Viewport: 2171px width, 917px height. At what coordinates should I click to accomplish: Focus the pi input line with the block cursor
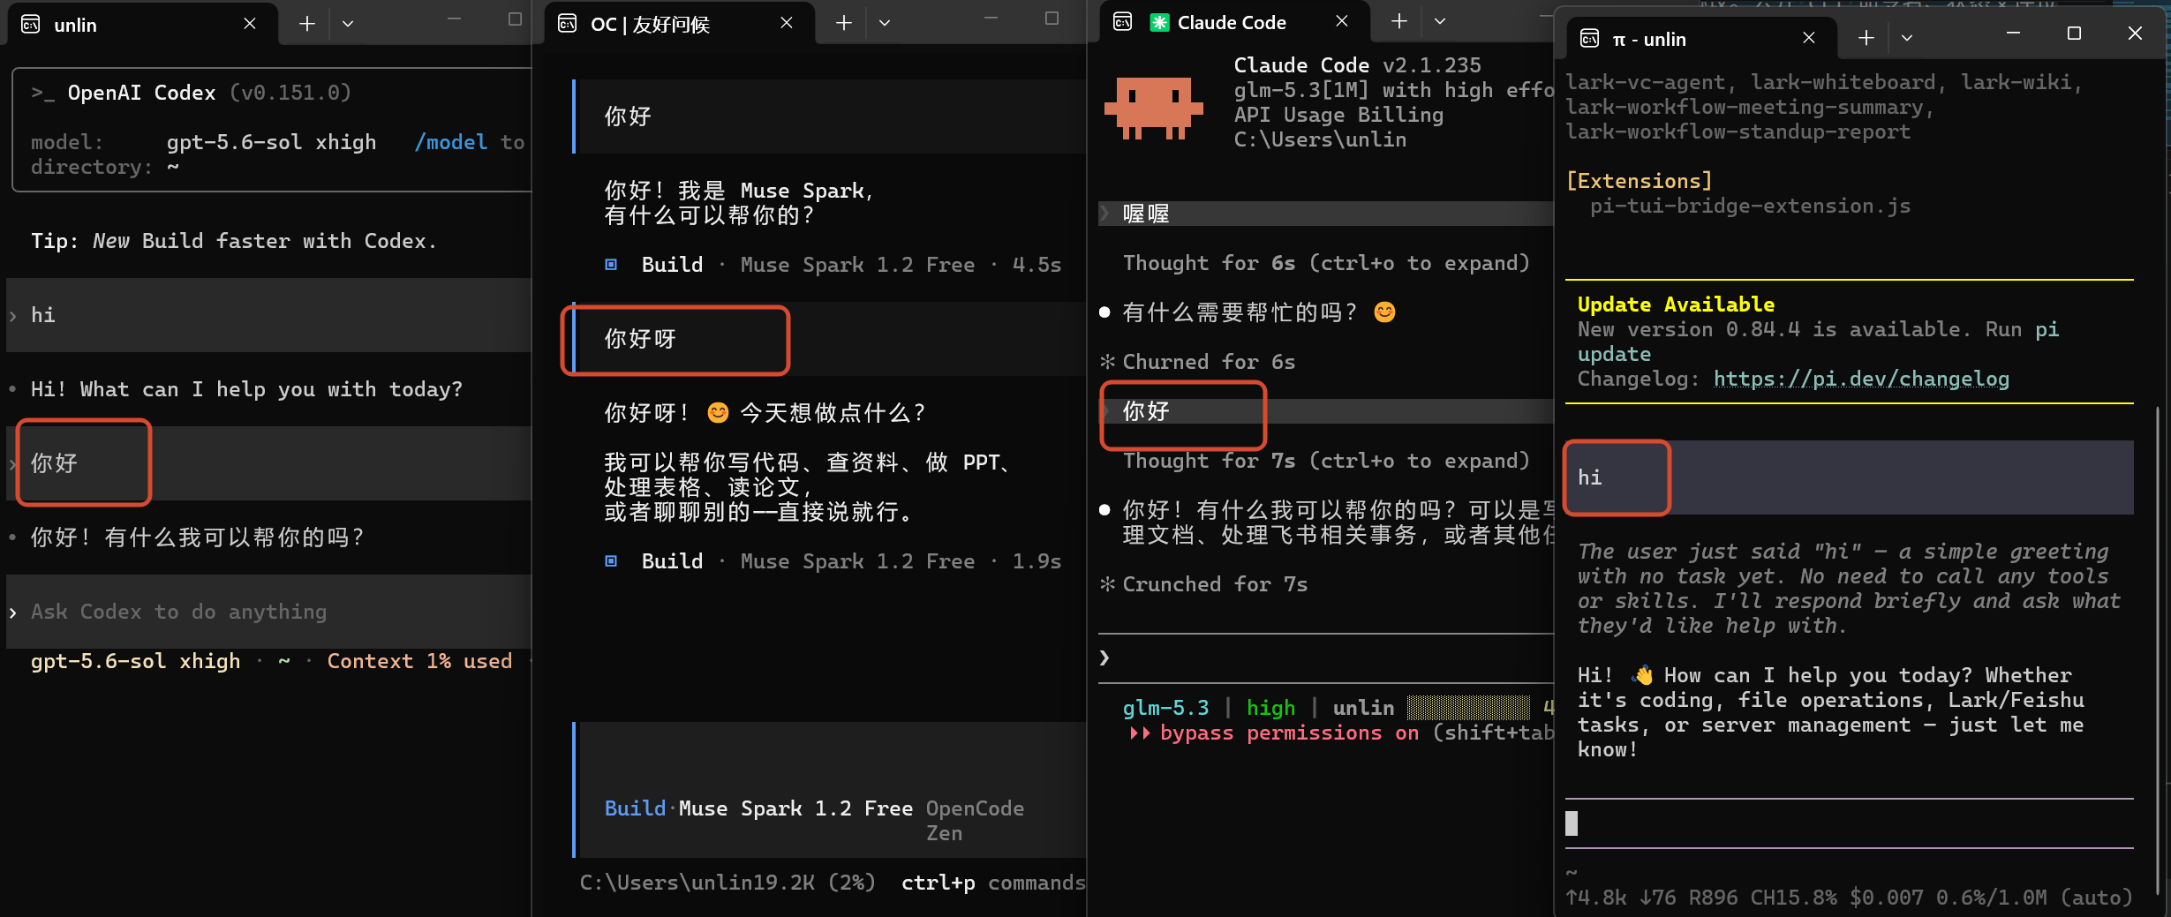pos(1850,823)
